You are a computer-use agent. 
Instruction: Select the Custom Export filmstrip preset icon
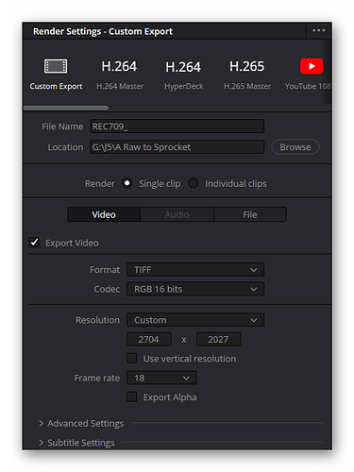(x=56, y=66)
